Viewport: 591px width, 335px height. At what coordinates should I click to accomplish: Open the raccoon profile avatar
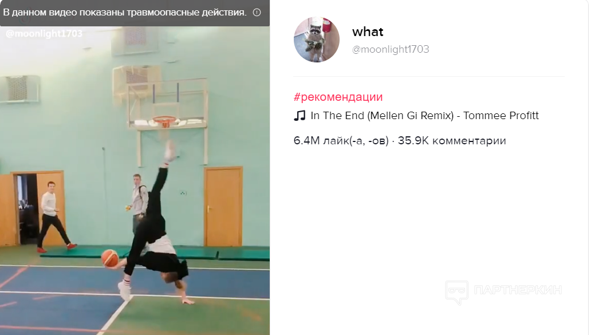[x=316, y=40]
